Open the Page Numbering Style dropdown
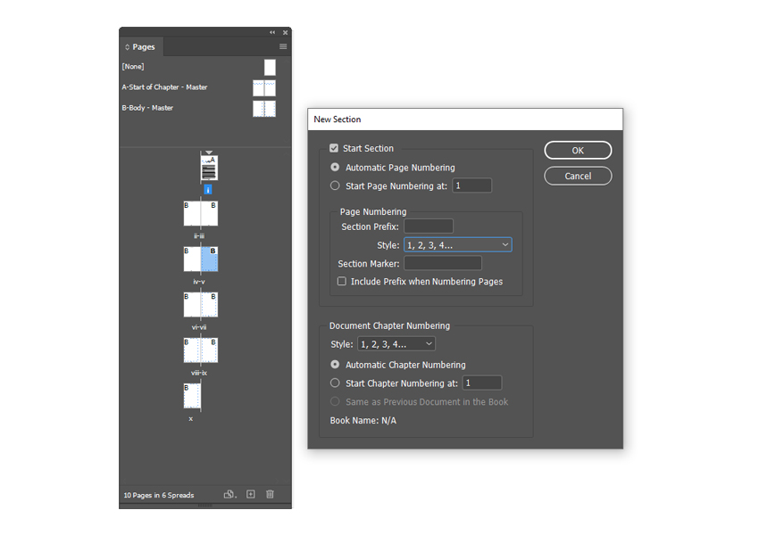This screenshot has height=535, width=759. pos(457,245)
